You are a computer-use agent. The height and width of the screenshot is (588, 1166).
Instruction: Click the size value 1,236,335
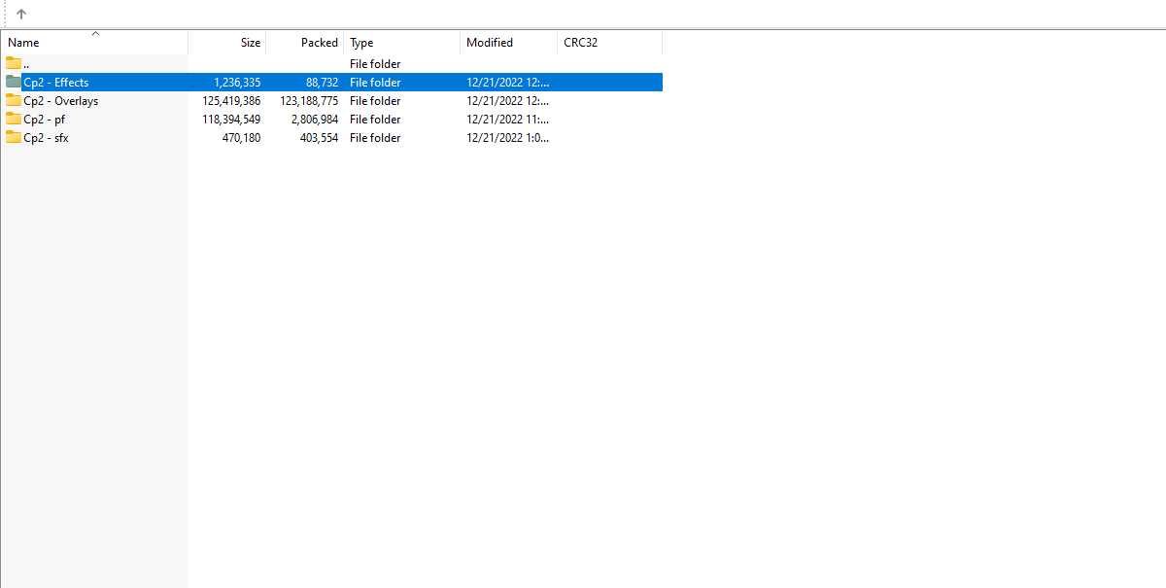237,83
